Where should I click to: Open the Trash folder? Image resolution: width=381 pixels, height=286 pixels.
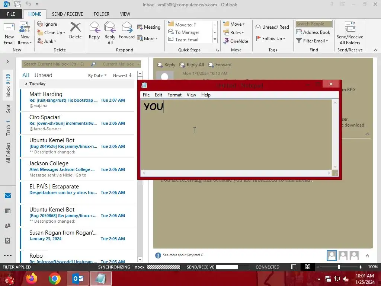point(8,128)
